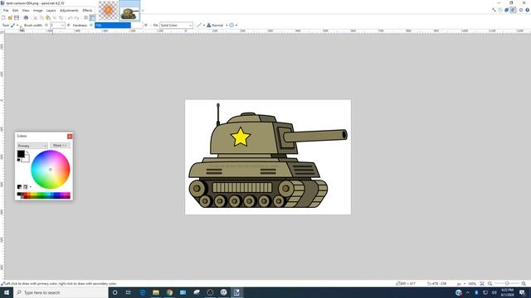Screen dimensions: 531x298
Task: Open the Layers menu
Action: tap(51, 11)
